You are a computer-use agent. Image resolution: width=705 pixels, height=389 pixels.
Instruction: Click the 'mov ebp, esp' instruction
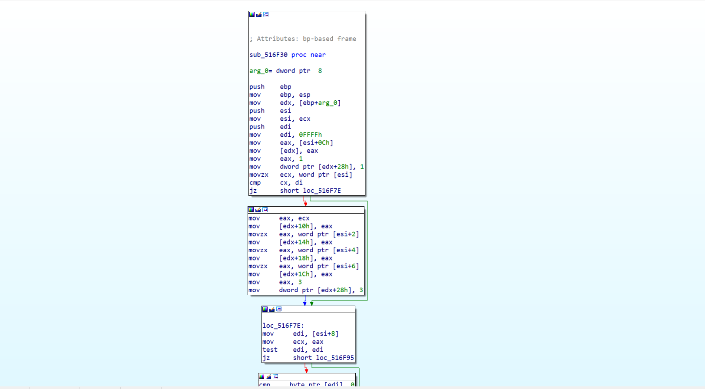click(x=280, y=95)
